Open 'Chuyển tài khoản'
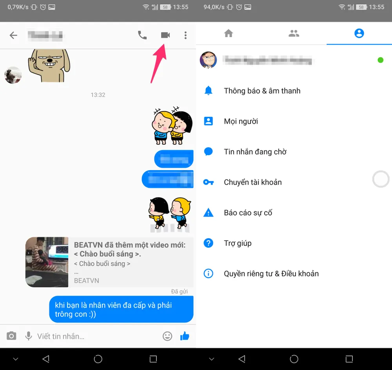The image size is (392, 370). (294, 182)
